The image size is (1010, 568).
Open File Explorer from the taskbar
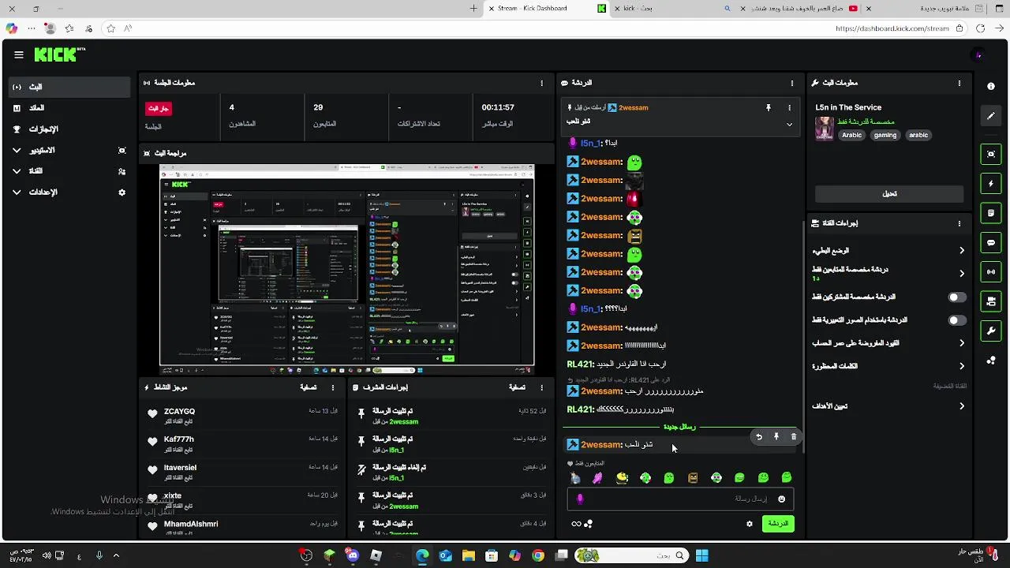point(469,555)
